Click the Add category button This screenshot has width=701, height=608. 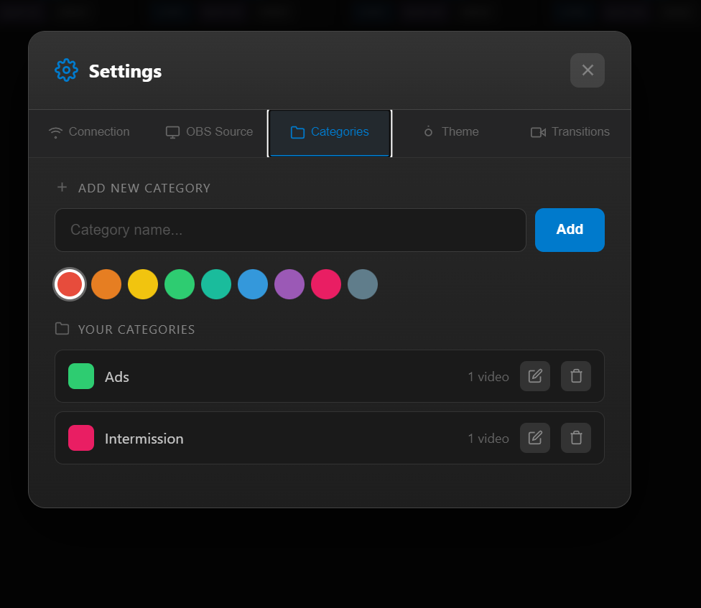click(x=570, y=230)
